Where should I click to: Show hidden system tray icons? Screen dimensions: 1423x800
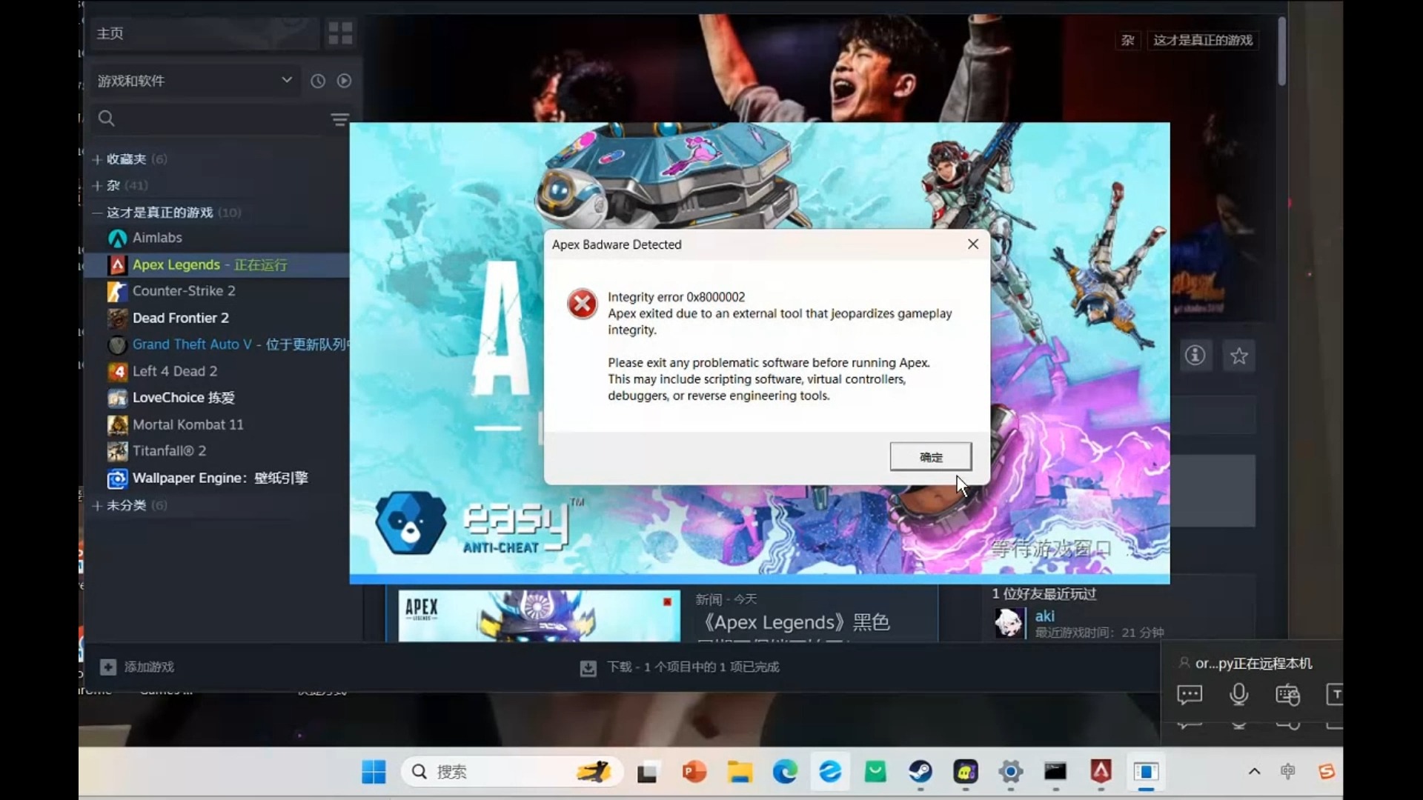pyautogui.click(x=1254, y=772)
